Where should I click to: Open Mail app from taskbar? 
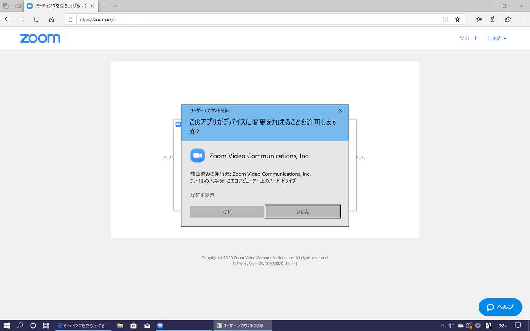(x=147, y=326)
